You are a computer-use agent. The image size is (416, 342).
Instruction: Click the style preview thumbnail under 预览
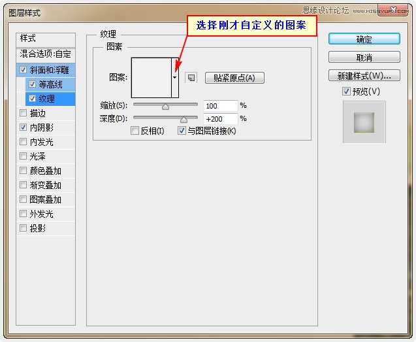click(364, 122)
